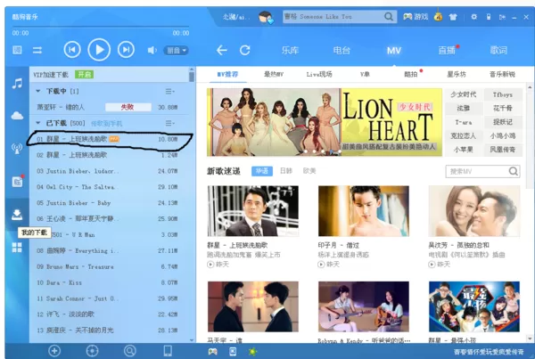Screen dimensions: 535x359
Task: Refresh the current page
Action: click(x=244, y=51)
